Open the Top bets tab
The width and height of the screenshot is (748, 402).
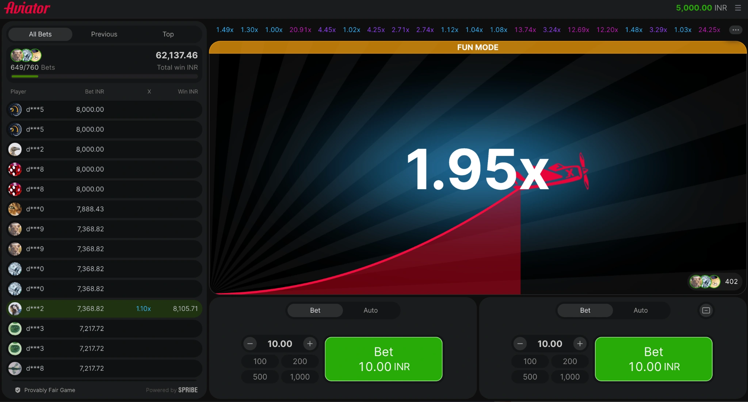(x=168, y=34)
